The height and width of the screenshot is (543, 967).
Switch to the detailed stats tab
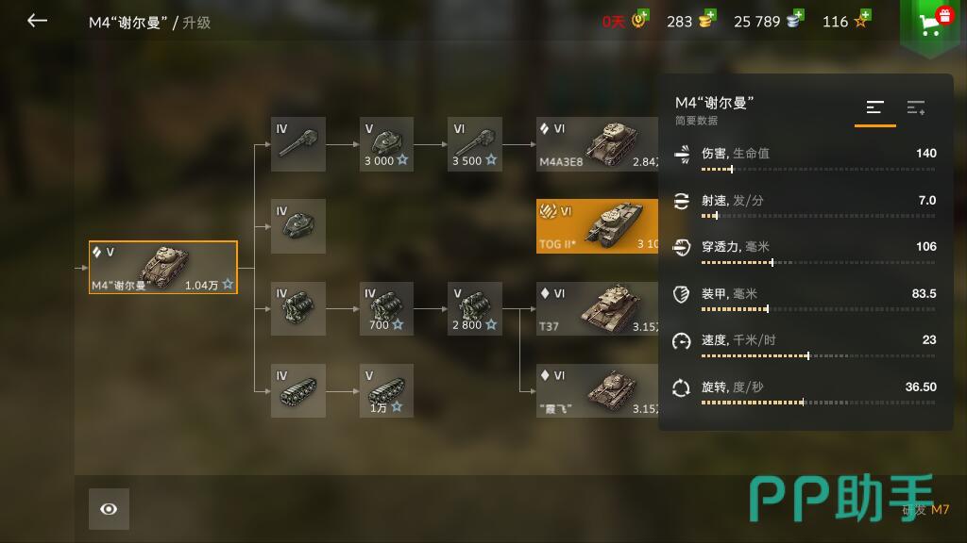click(916, 108)
